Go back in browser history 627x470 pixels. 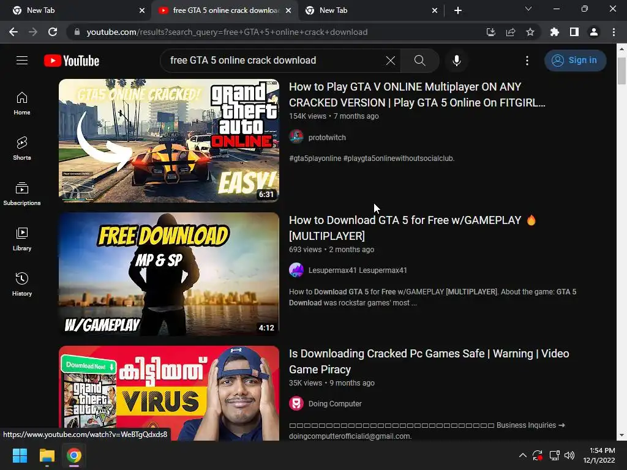[x=13, y=32]
